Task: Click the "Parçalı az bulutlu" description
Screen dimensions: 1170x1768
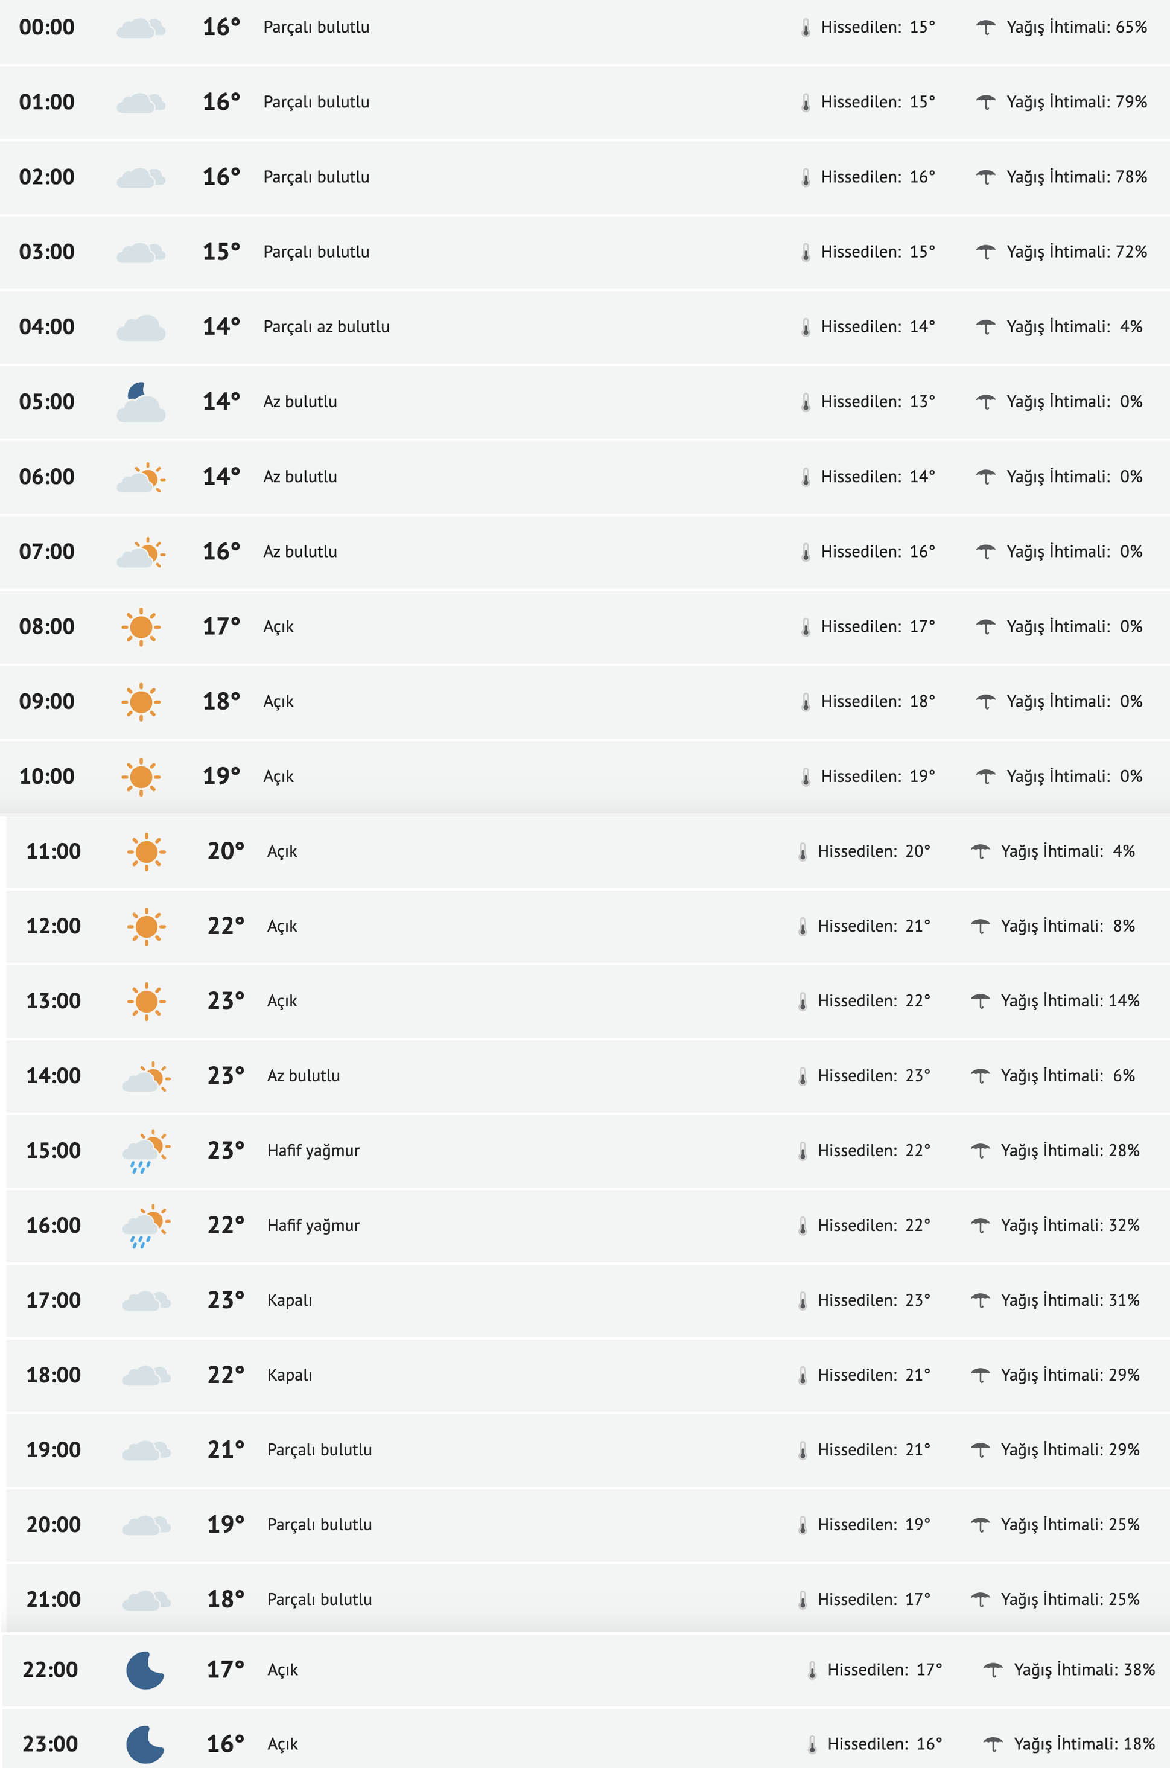Action: [326, 326]
